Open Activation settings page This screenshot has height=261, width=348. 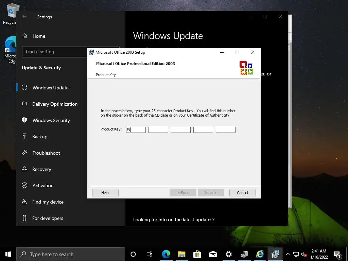pyautogui.click(x=43, y=186)
